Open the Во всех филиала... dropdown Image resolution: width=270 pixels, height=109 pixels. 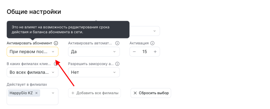[x=32, y=72]
